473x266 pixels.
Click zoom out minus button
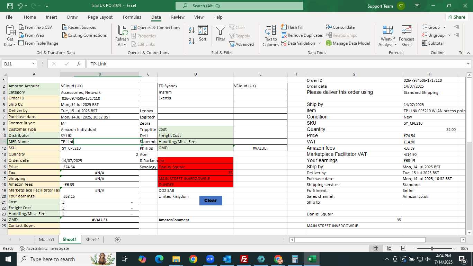414,248
